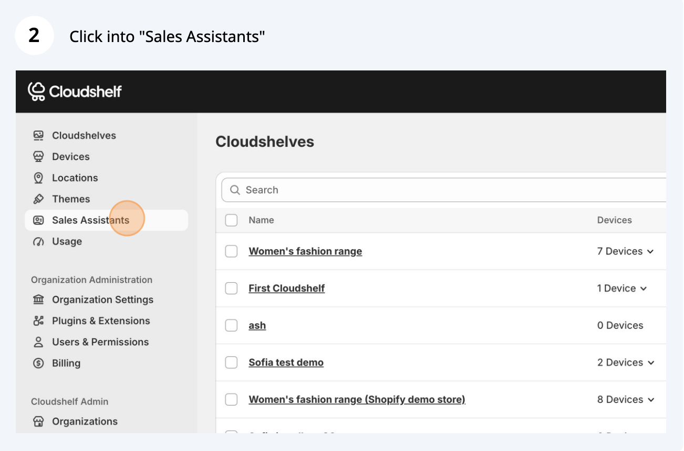Click the Users & Permissions person icon
Viewport: 684px width, 451px height.
pos(38,342)
